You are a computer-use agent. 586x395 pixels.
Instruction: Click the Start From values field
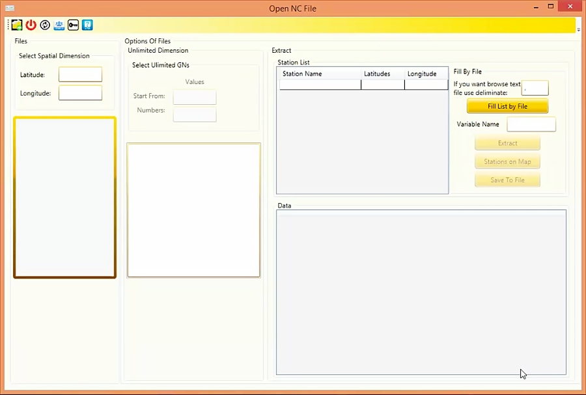point(194,97)
